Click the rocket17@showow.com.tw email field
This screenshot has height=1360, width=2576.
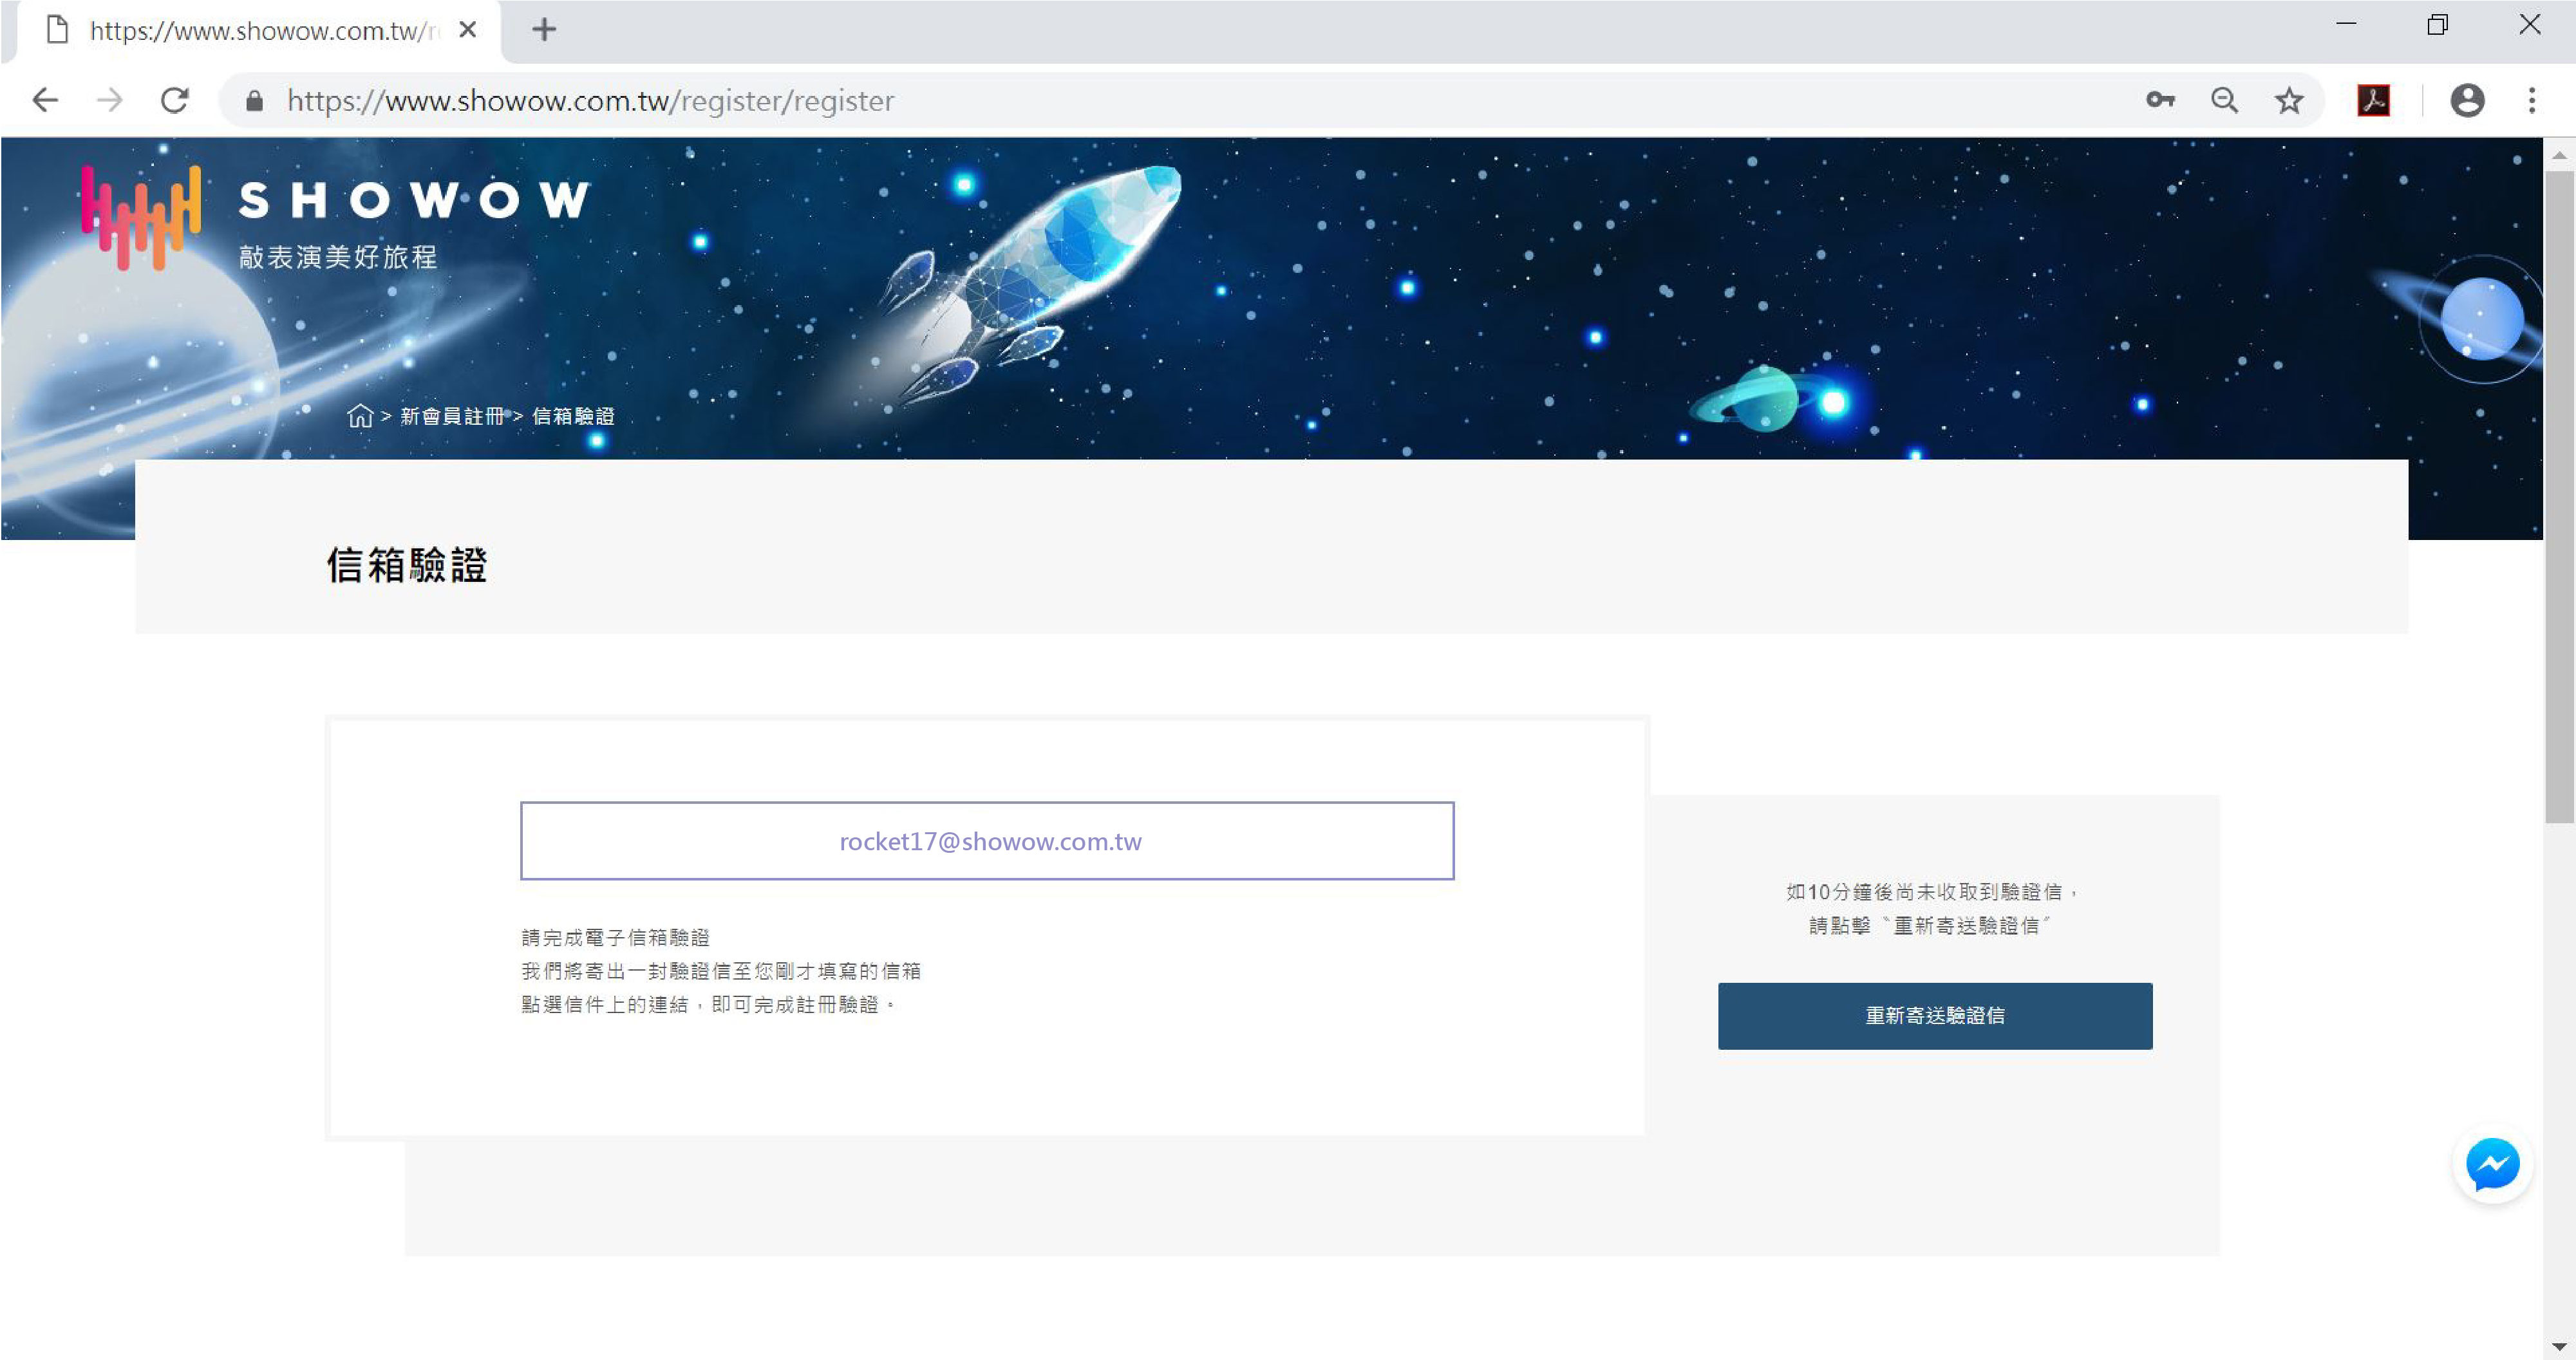point(987,841)
